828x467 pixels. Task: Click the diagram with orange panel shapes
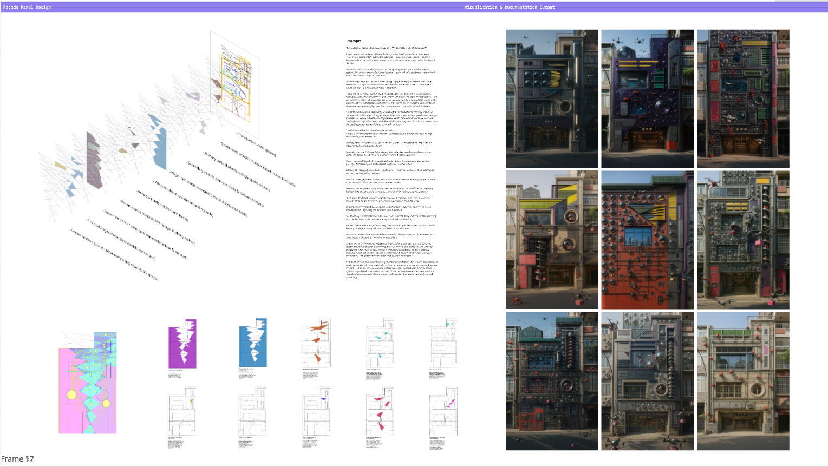click(x=316, y=343)
